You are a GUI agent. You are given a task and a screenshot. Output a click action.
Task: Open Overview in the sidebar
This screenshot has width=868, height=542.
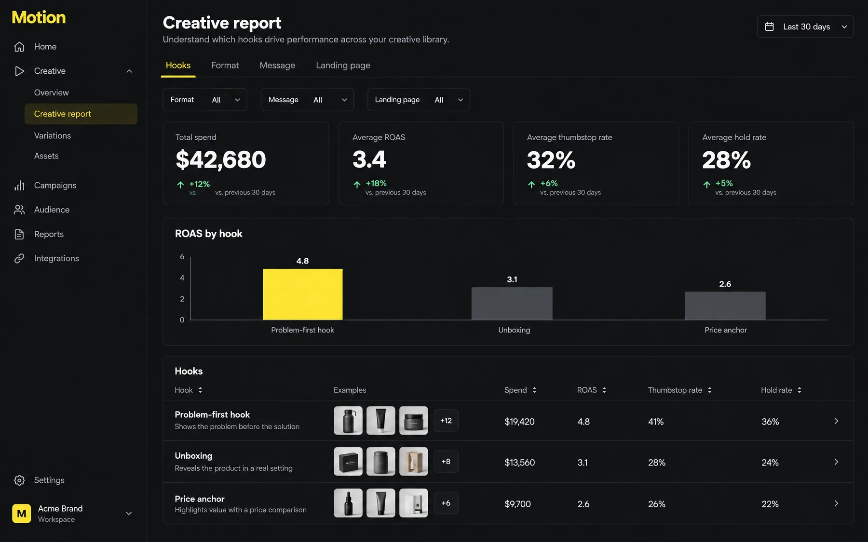click(52, 93)
